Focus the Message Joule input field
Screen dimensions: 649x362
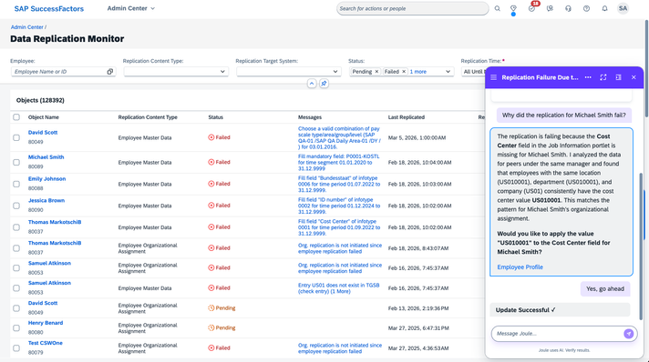point(557,334)
